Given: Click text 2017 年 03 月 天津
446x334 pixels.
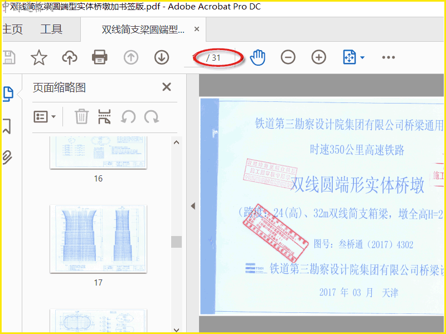Looking at the screenshot, I should (x=358, y=293).
